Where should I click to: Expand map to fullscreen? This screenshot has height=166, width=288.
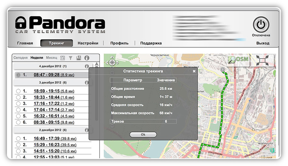tap(262, 60)
